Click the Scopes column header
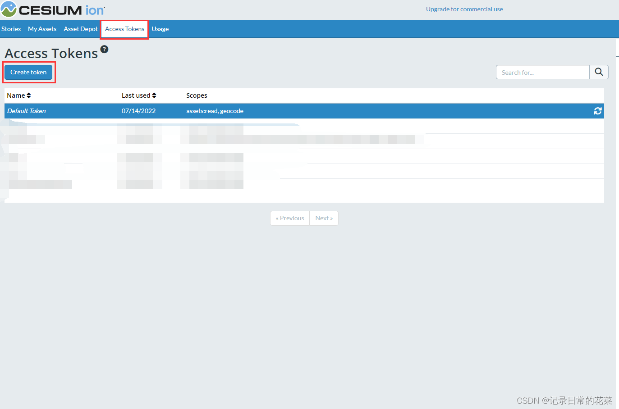This screenshot has height=409, width=619. pos(197,95)
